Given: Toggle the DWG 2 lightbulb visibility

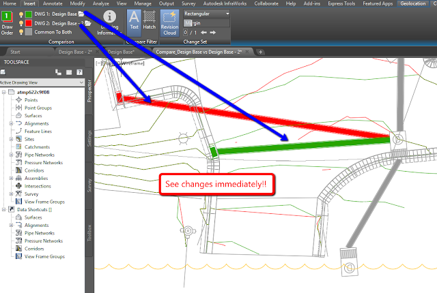Looking at the screenshot, I should point(21,23).
